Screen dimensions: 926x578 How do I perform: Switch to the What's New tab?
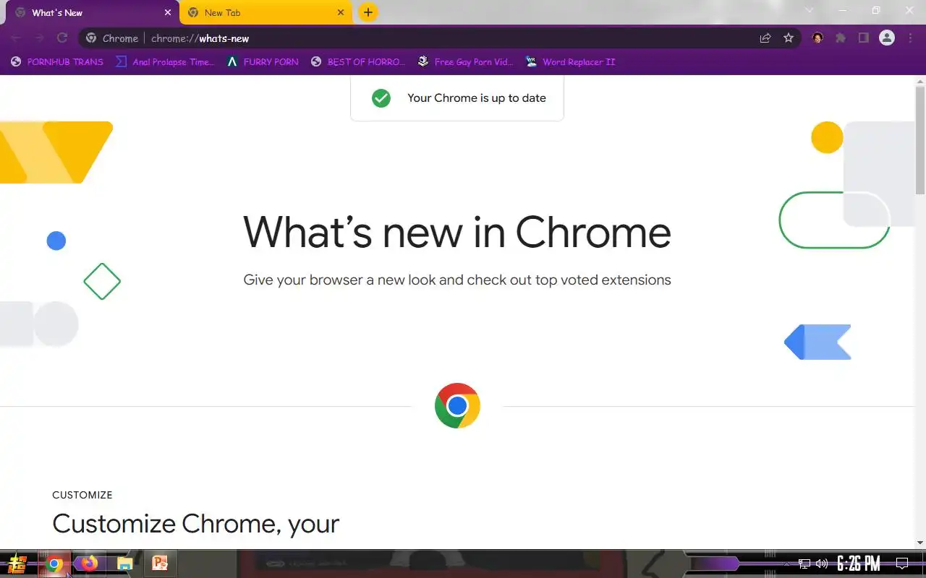[x=90, y=13]
